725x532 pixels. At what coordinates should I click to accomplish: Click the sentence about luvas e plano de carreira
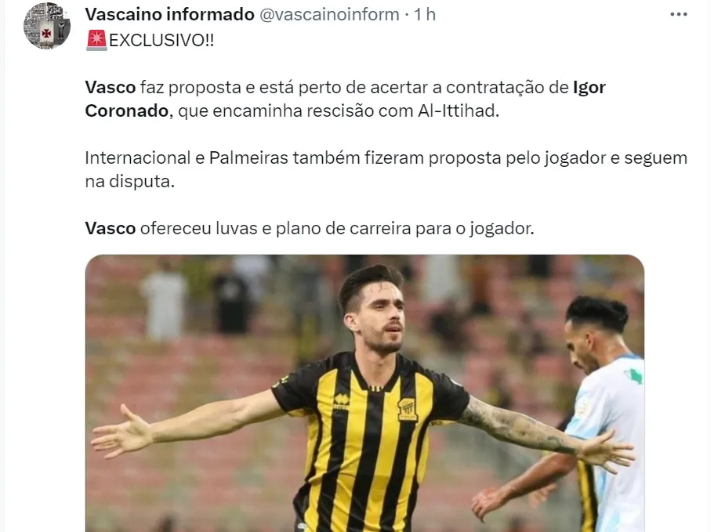tap(310, 228)
